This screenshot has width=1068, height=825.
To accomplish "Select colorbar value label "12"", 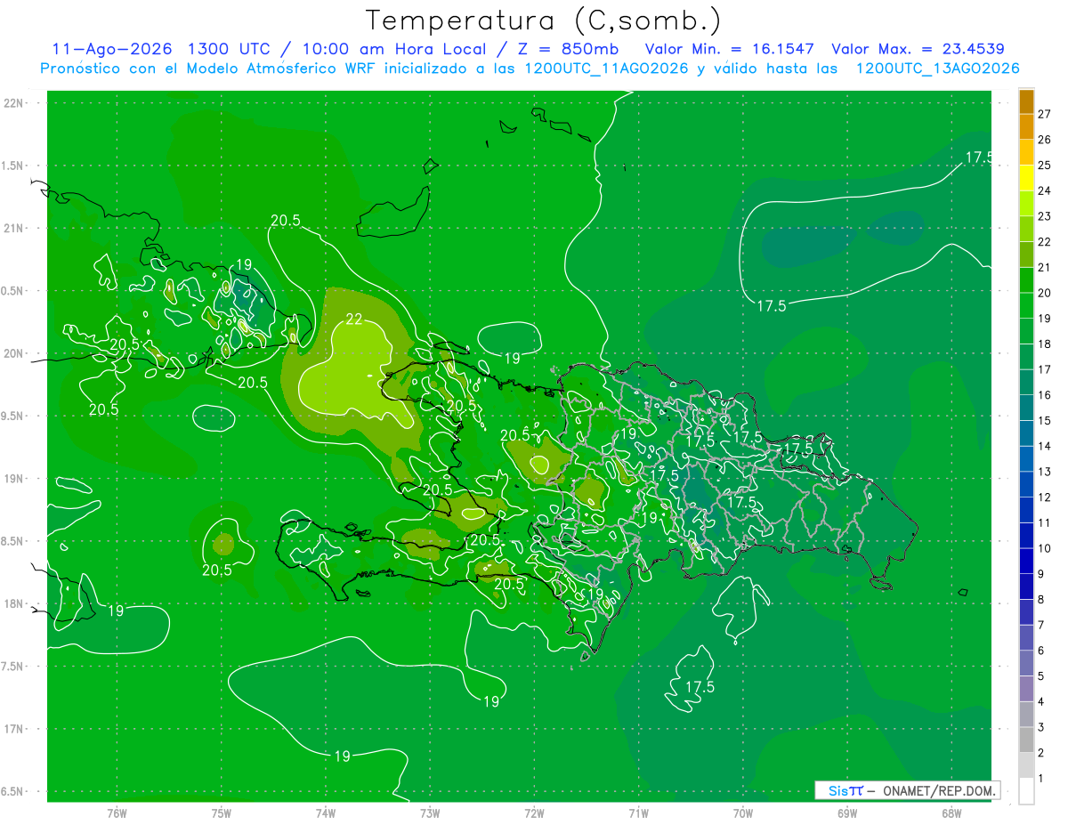I will (x=1044, y=497).
